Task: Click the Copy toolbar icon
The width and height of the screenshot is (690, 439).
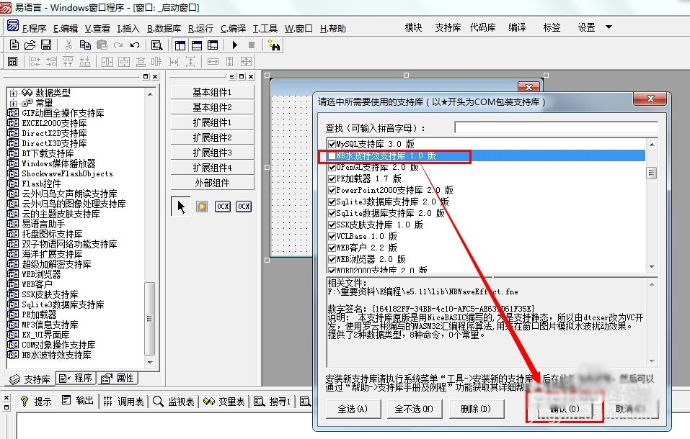Action: 85,45
